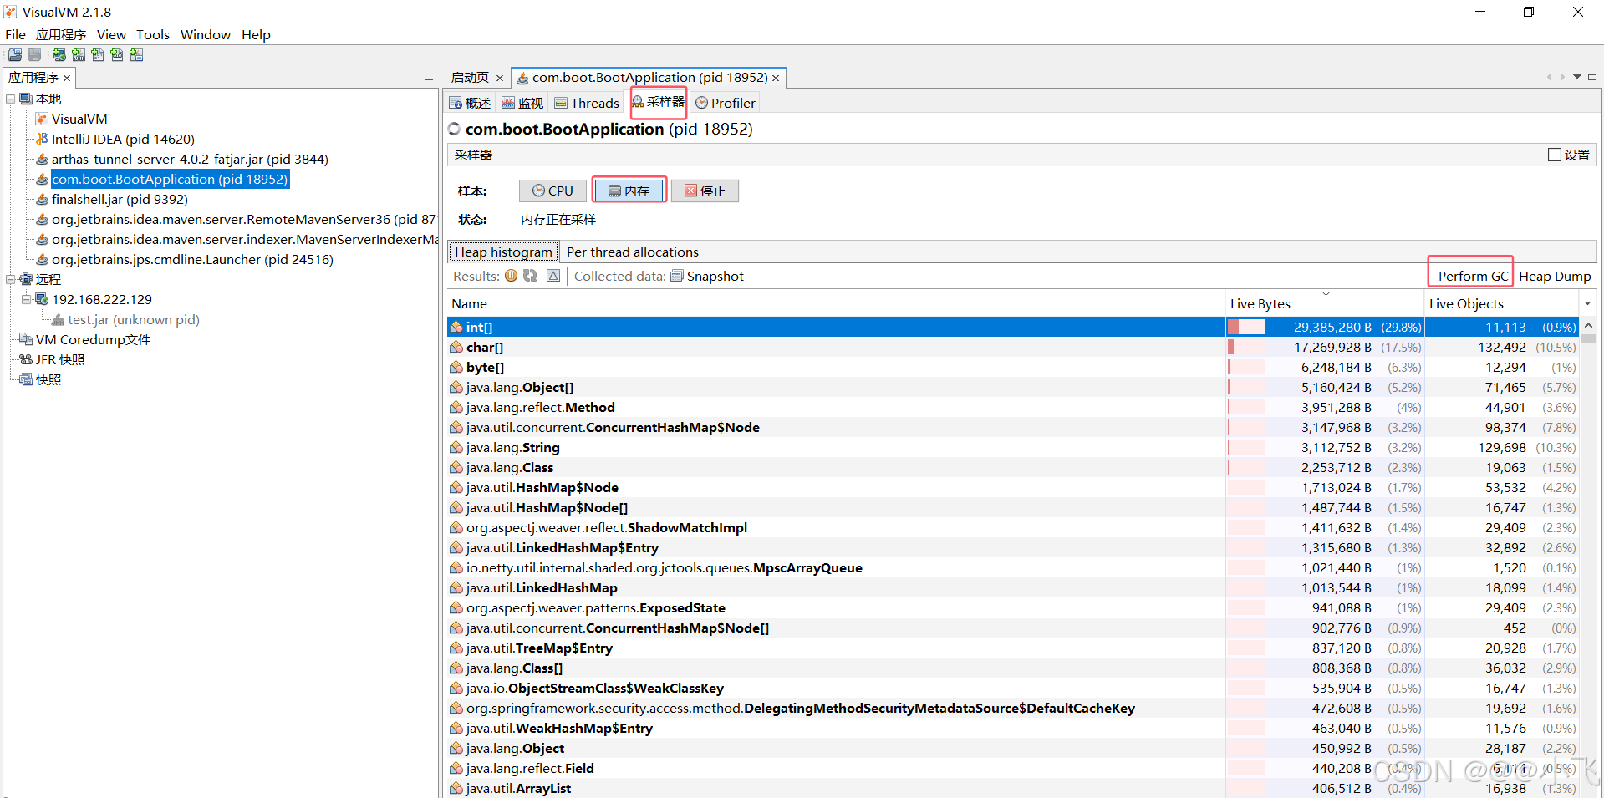Click the Update Results Now refresh icon
The width and height of the screenshot is (1604, 798).
(x=530, y=276)
